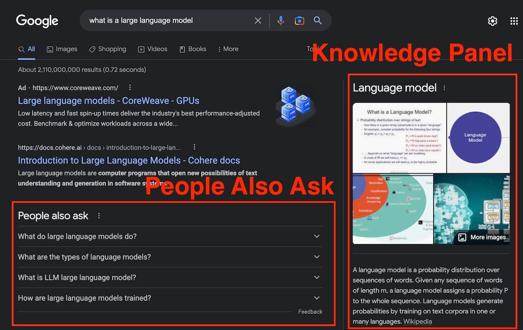Viewport: 523px width, 330px height.
Task: Click the More images button
Action: coord(482,237)
